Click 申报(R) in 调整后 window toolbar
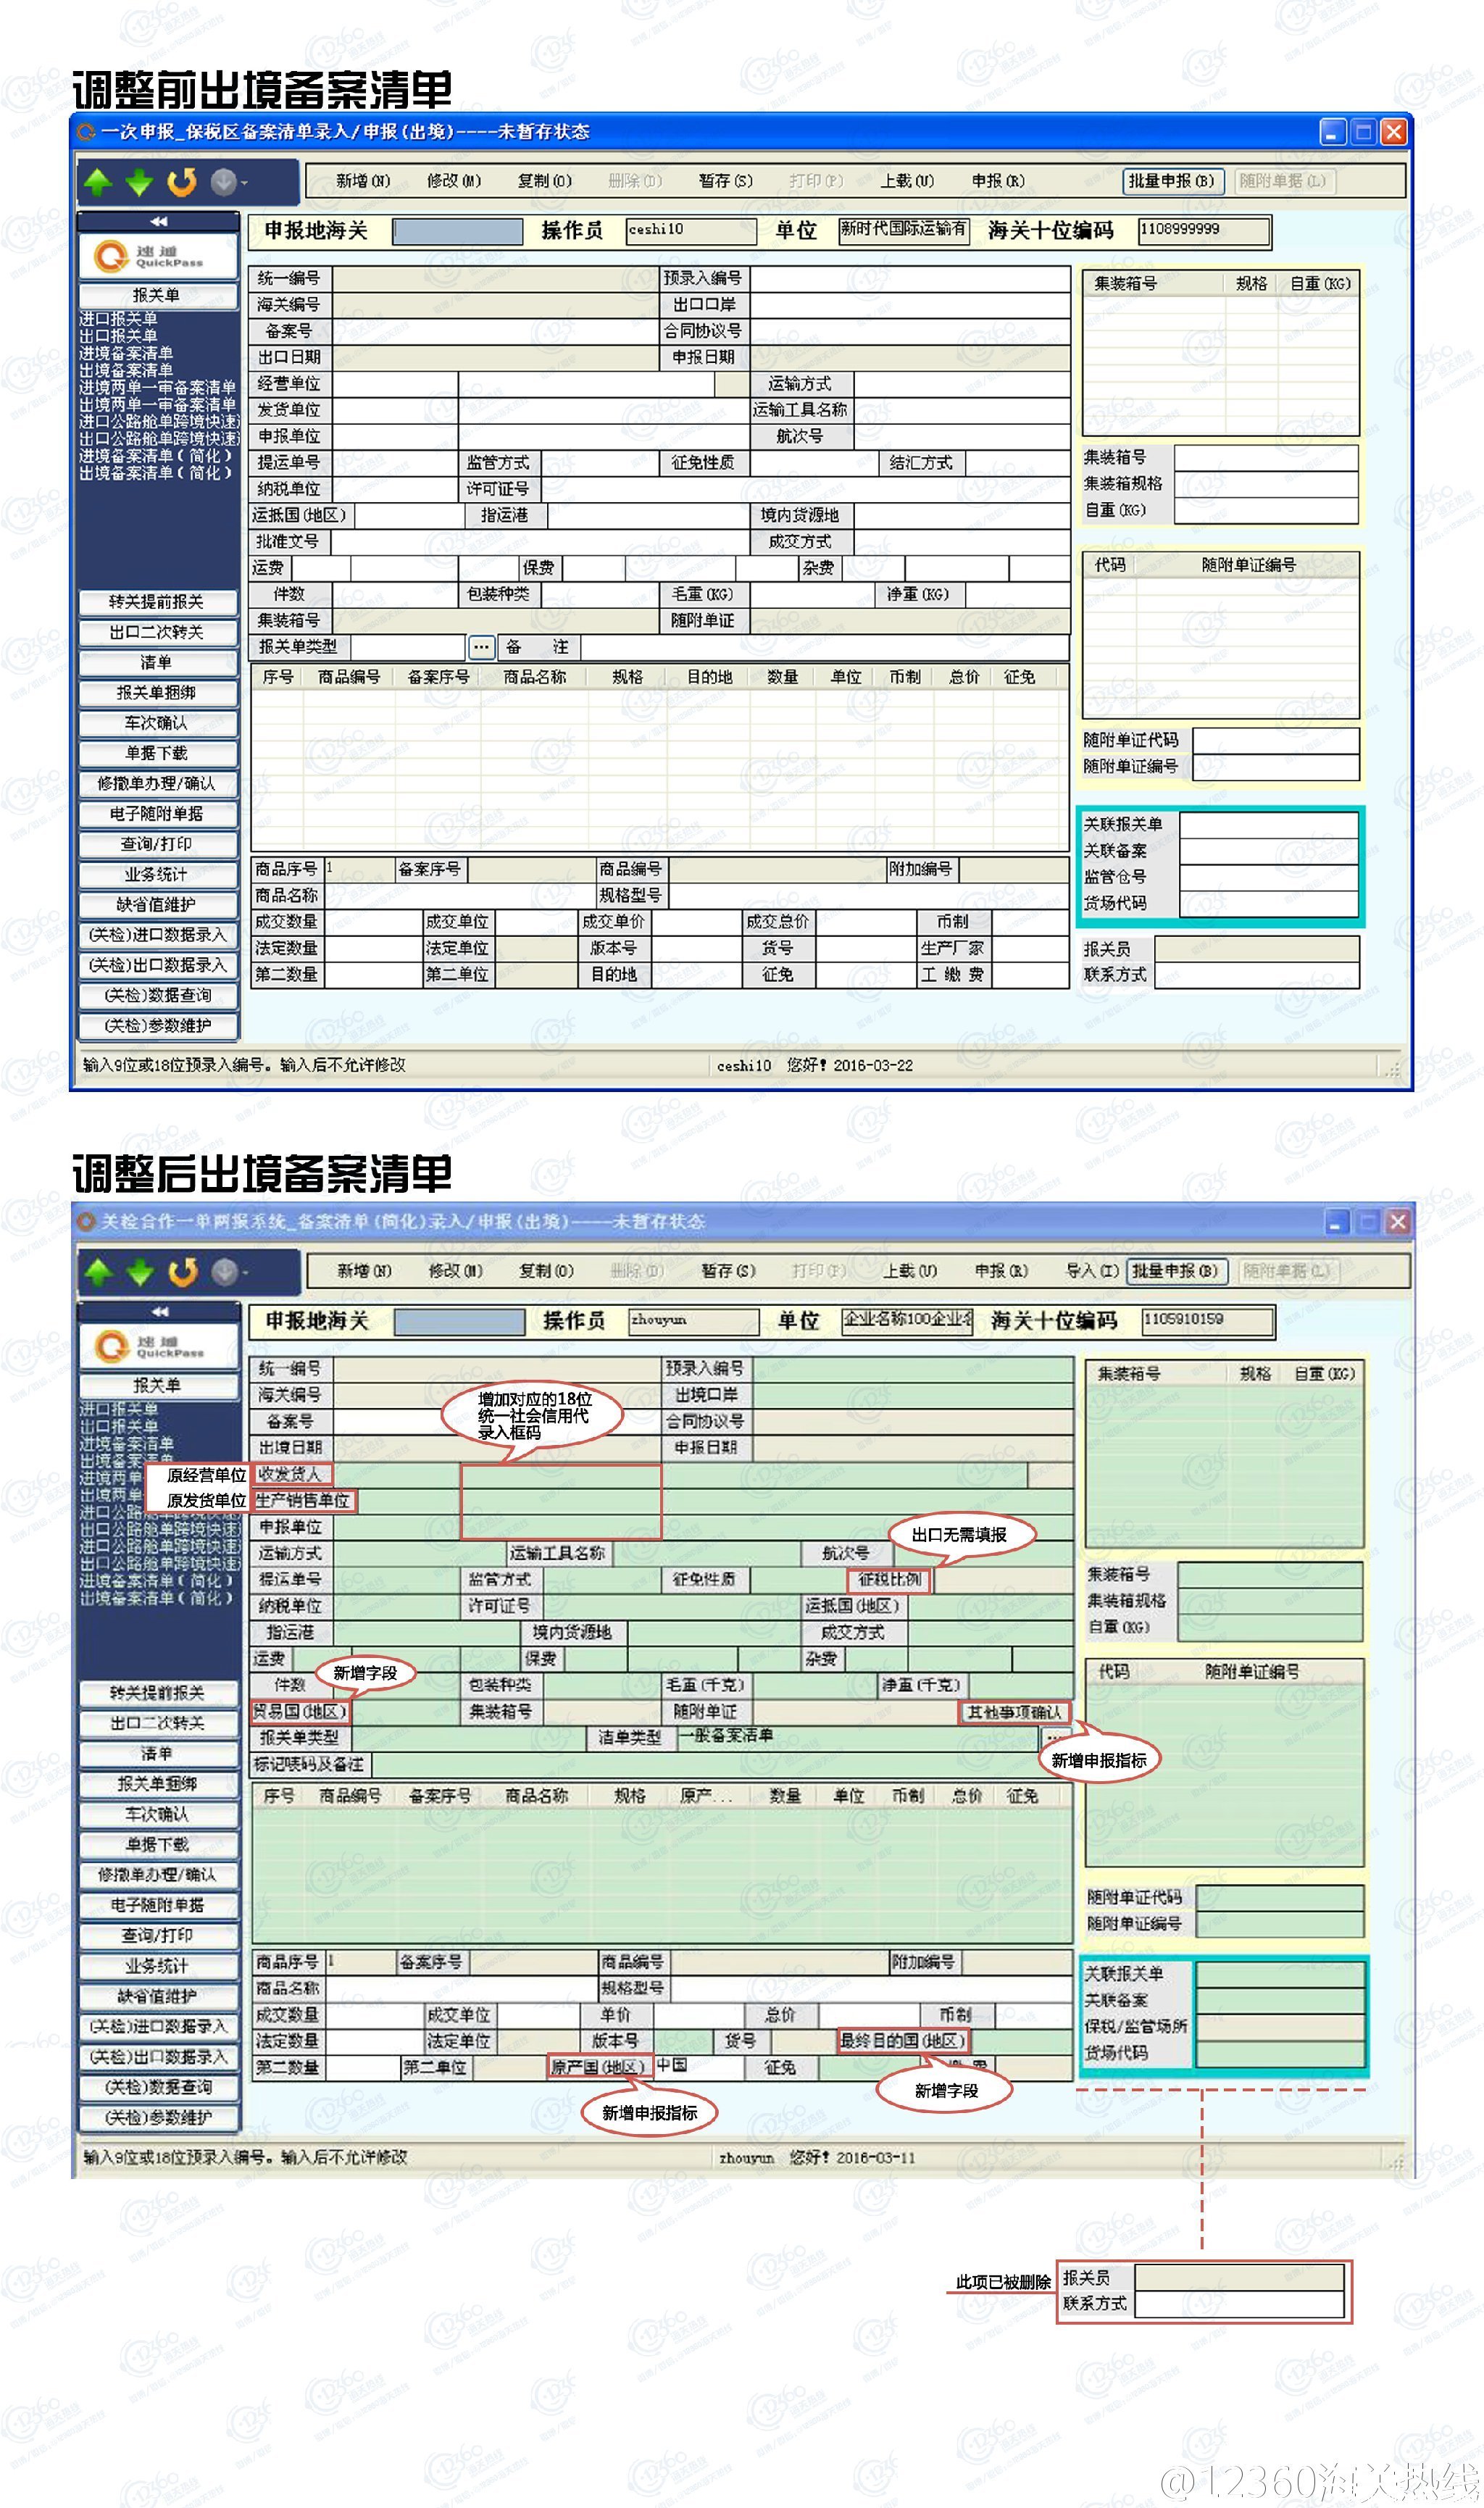 (1001, 1271)
